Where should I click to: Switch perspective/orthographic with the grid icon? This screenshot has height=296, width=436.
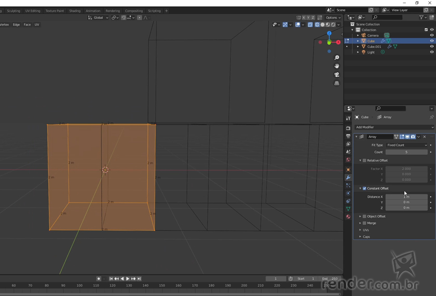click(x=337, y=83)
